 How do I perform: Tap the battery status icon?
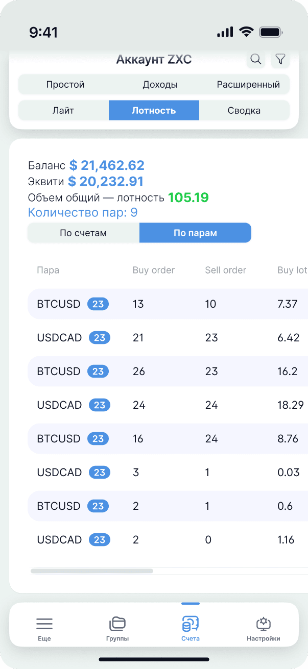pyautogui.click(x=272, y=32)
